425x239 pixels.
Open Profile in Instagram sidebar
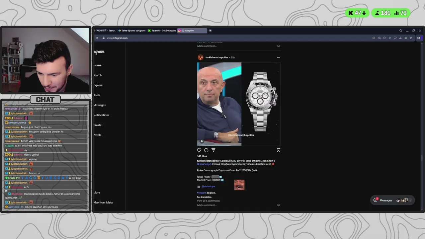(98, 135)
